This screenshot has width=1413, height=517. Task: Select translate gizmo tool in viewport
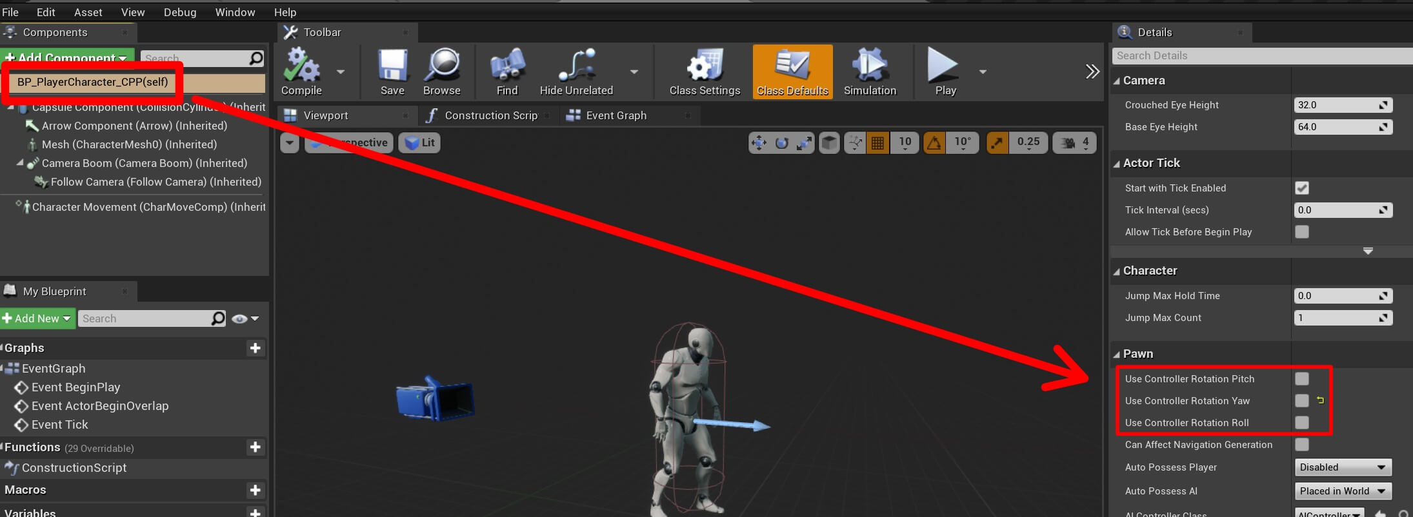759,142
